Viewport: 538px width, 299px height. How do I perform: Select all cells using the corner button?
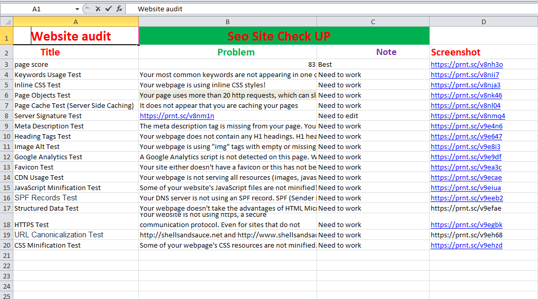(7, 21)
